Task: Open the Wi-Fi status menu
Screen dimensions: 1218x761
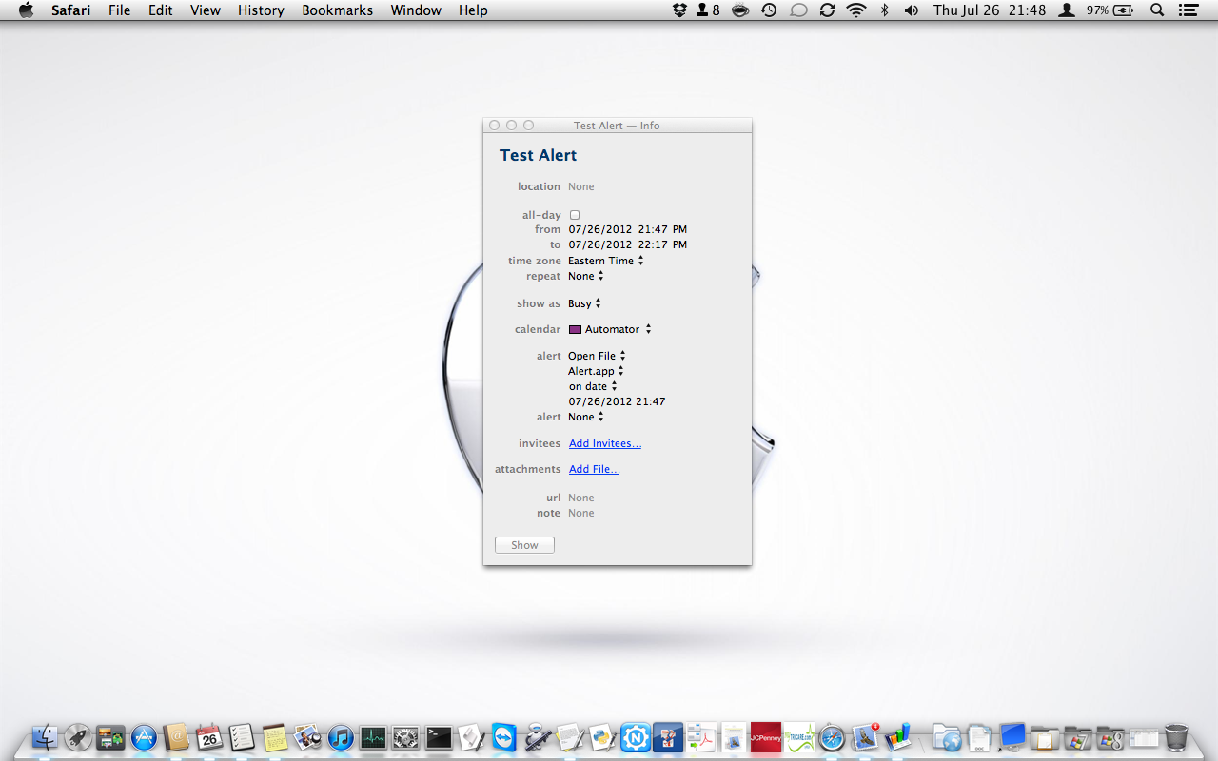Action: tap(856, 10)
